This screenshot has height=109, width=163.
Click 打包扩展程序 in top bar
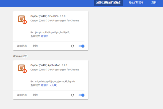click(136, 2)
